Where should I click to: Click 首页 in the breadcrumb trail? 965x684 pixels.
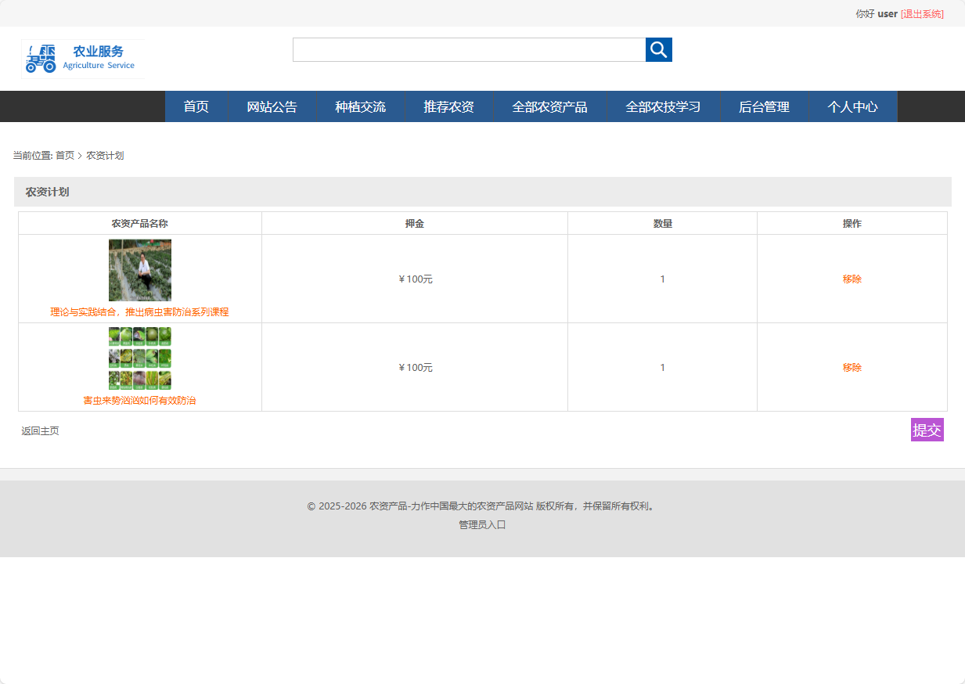tap(65, 156)
